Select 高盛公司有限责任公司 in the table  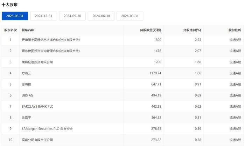coord(37,140)
